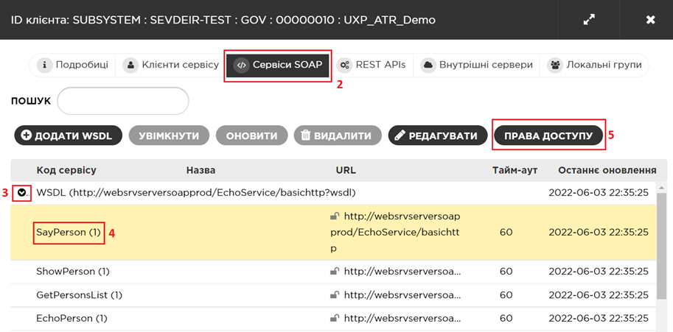Click the gears icon on REST APIs tab
The image size is (673, 332).
(x=344, y=65)
